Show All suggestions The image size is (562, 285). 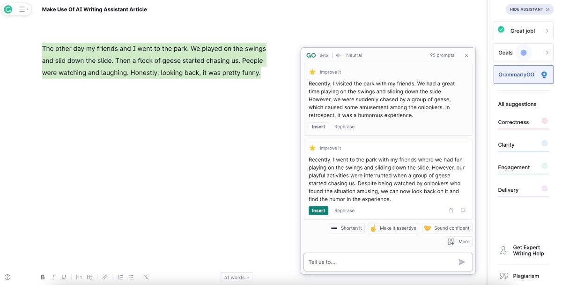click(517, 105)
